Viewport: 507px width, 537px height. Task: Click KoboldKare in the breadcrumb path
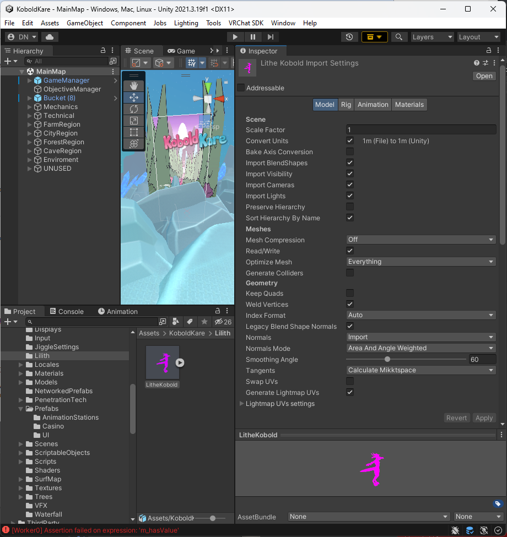pos(187,333)
